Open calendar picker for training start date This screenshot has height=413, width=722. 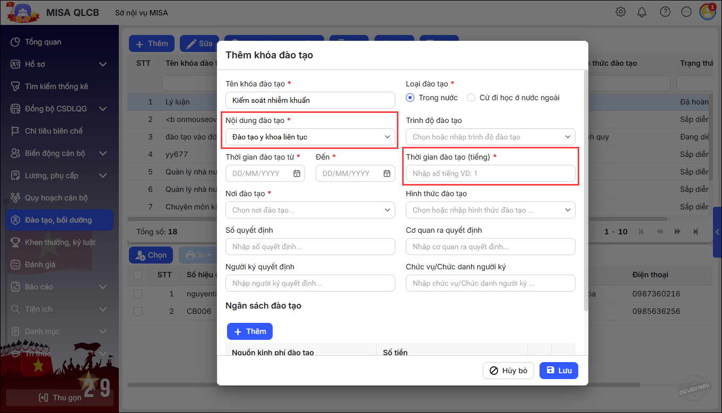tap(297, 173)
